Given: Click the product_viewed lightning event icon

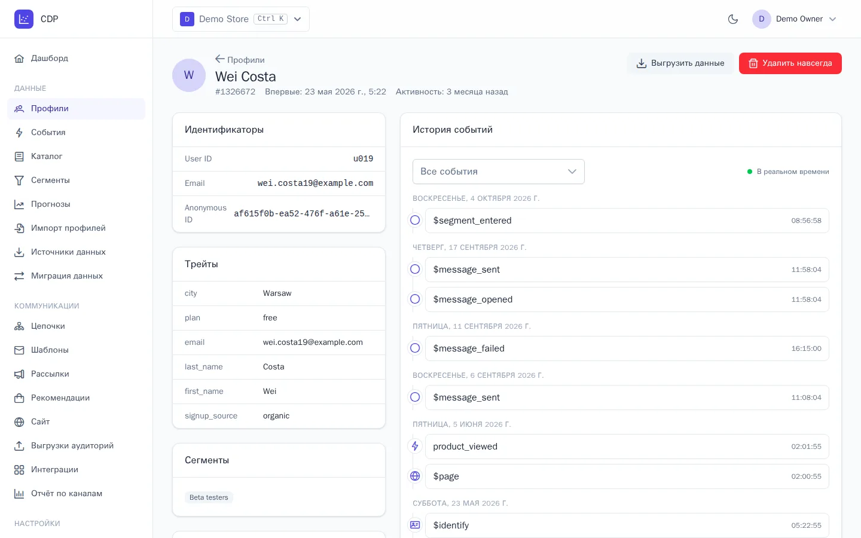Looking at the screenshot, I should click(x=415, y=447).
